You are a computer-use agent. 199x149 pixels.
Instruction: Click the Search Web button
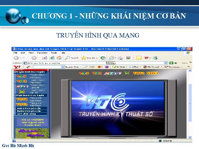[x=72, y=67]
